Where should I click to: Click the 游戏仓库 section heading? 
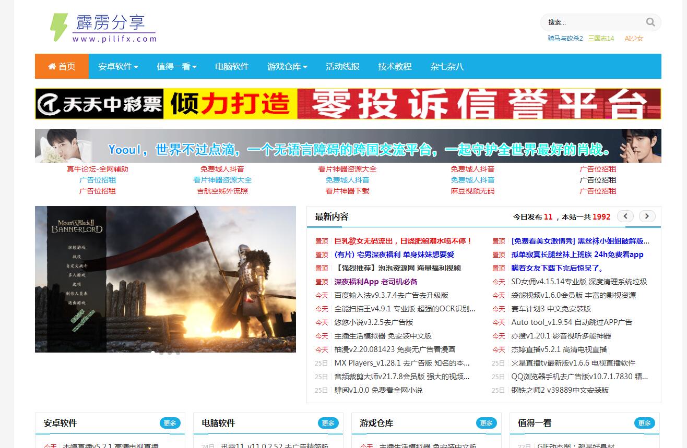pos(376,423)
